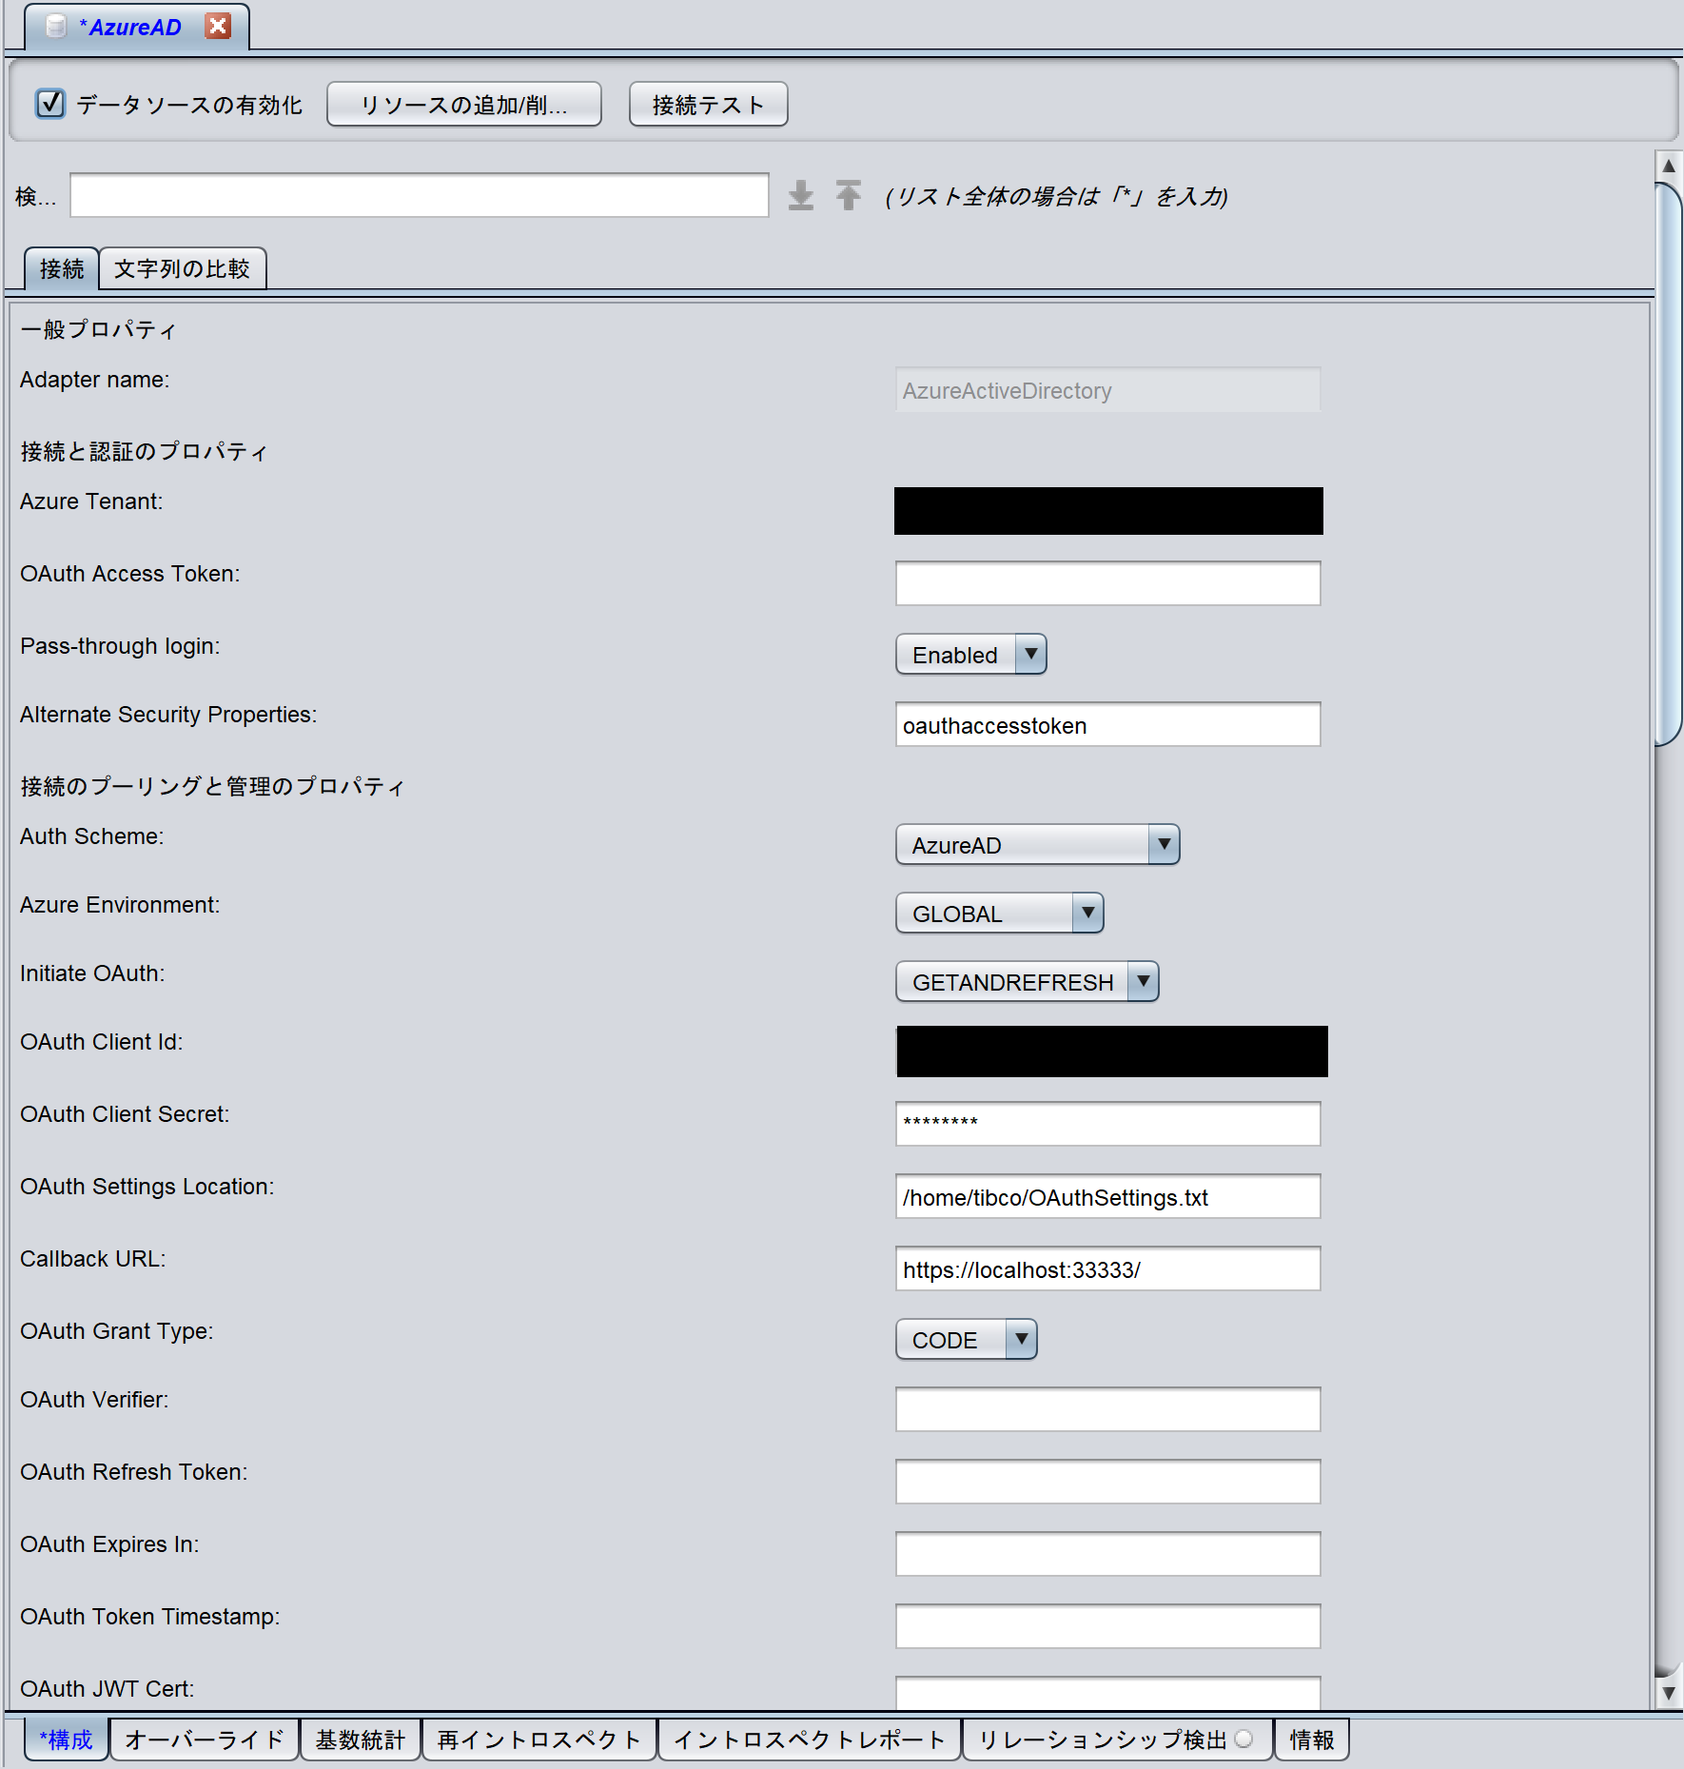Click the OAuth Refresh Token field
Screen dimensions: 1684x1769
(1107, 1482)
